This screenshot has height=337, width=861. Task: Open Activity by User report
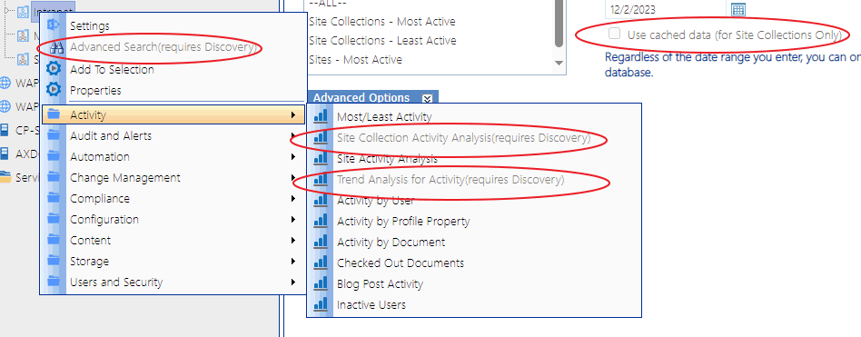click(376, 201)
